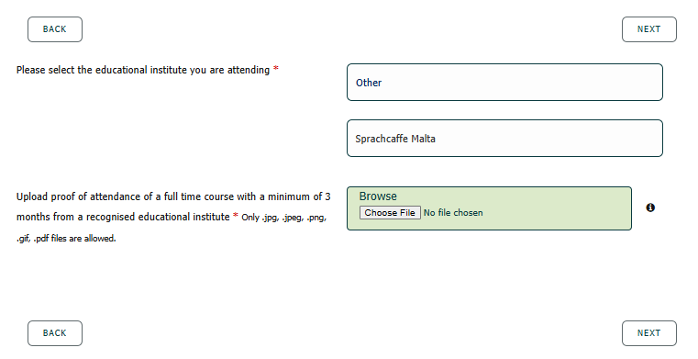
Task: Go back using the bottom BACK button
Action: (x=55, y=333)
